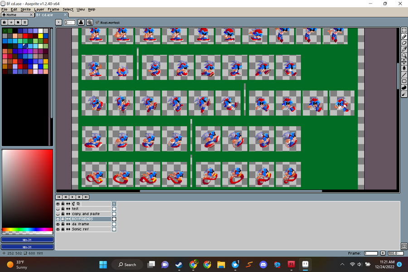Click the foreground color Idx-31 button

click(27, 240)
